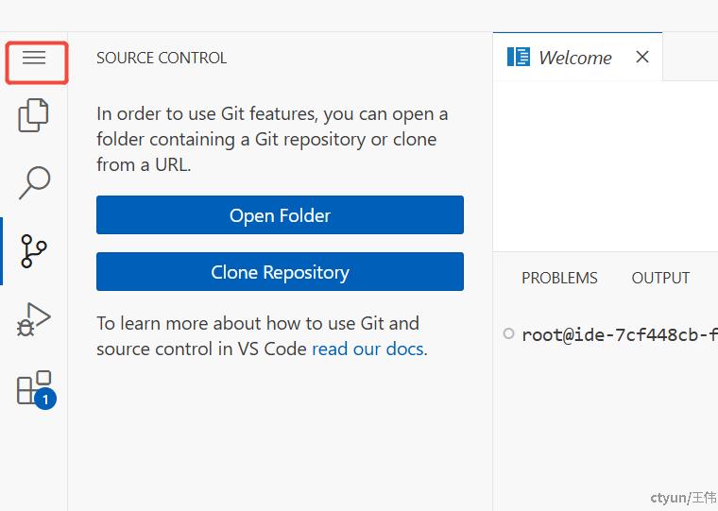This screenshot has height=511, width=718.
Task: Open the Search view magnifier icon
Action: pyautogui.click(x=35, y=182)
